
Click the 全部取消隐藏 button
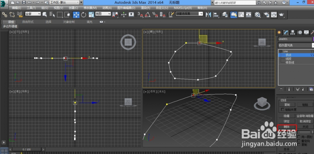click(x=305, y=116)
